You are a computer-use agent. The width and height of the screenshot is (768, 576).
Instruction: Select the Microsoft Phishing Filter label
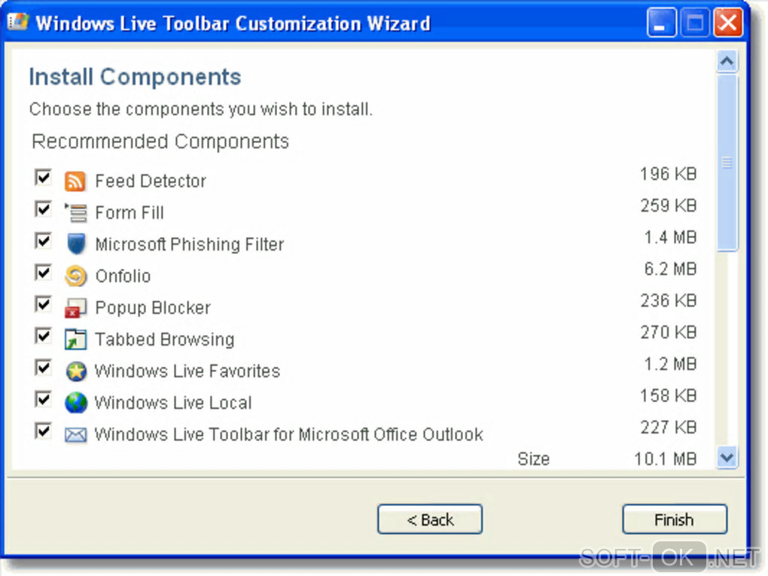pos(190,245)
